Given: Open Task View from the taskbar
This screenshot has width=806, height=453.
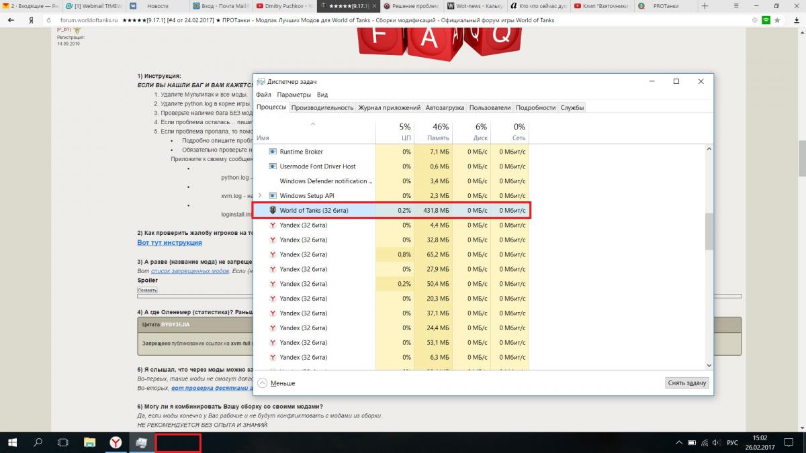Looking at the screenshot, I should coord(63,442).
